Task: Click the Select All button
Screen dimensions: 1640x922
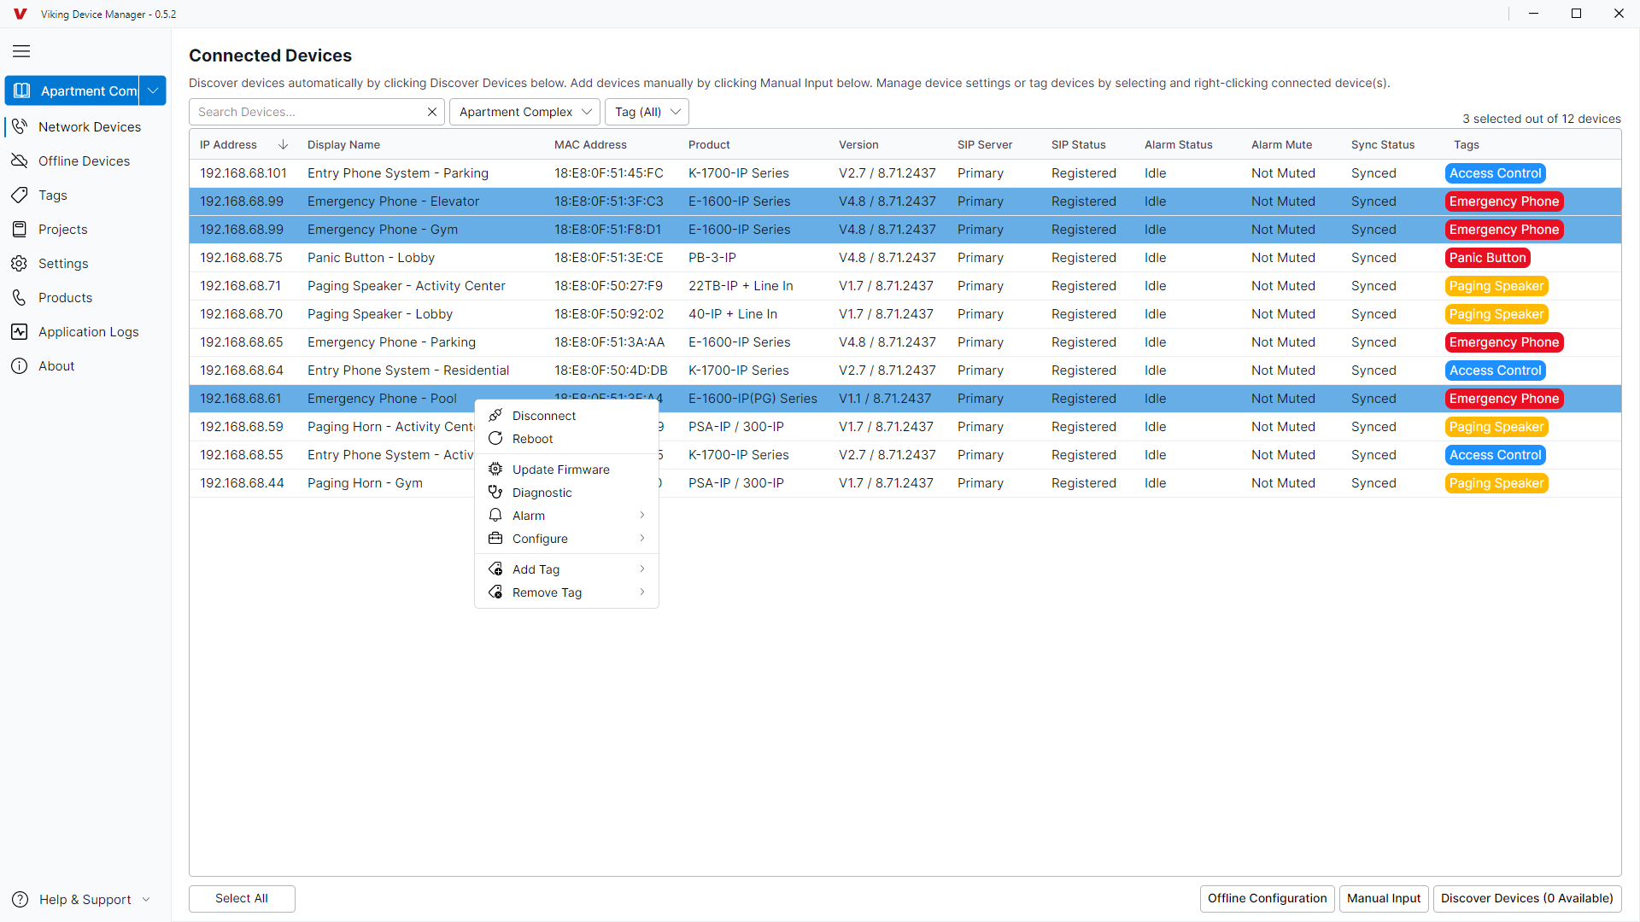Action: [242, 898]
